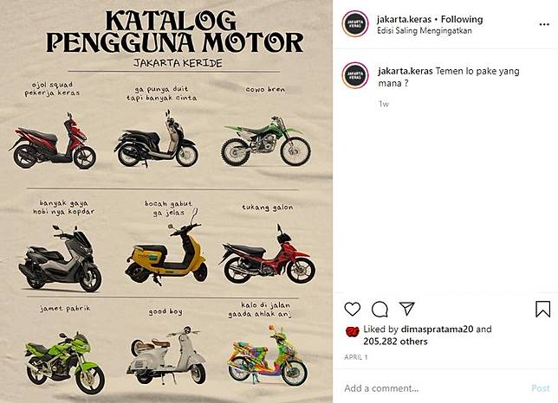558x403 pixels.
Task: Open jakarta.keras username link in header
Action: point(405,19)
